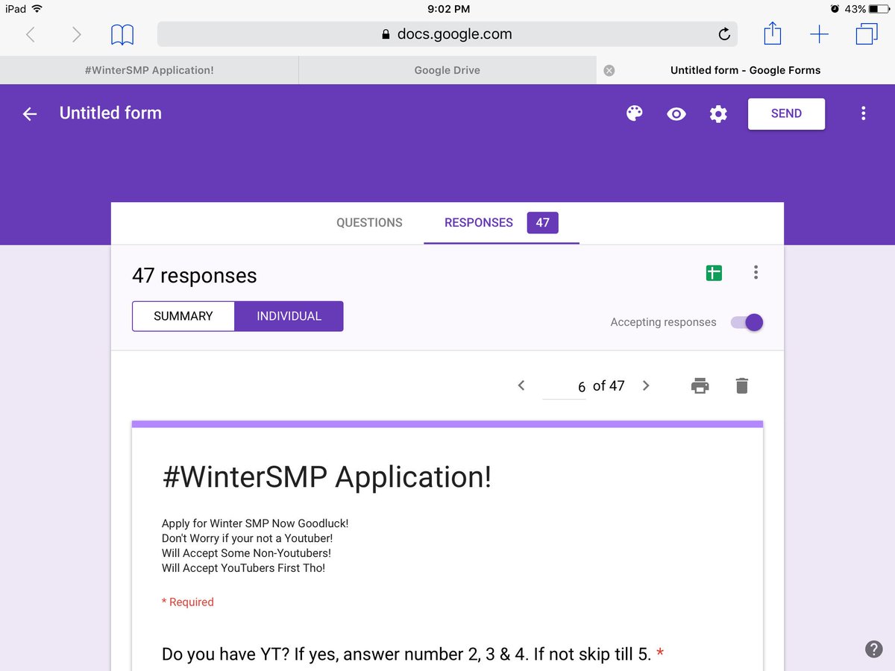Go to the previous response chevron
Viewport: 895px width, 671px height.
click(x=521, y=385)
